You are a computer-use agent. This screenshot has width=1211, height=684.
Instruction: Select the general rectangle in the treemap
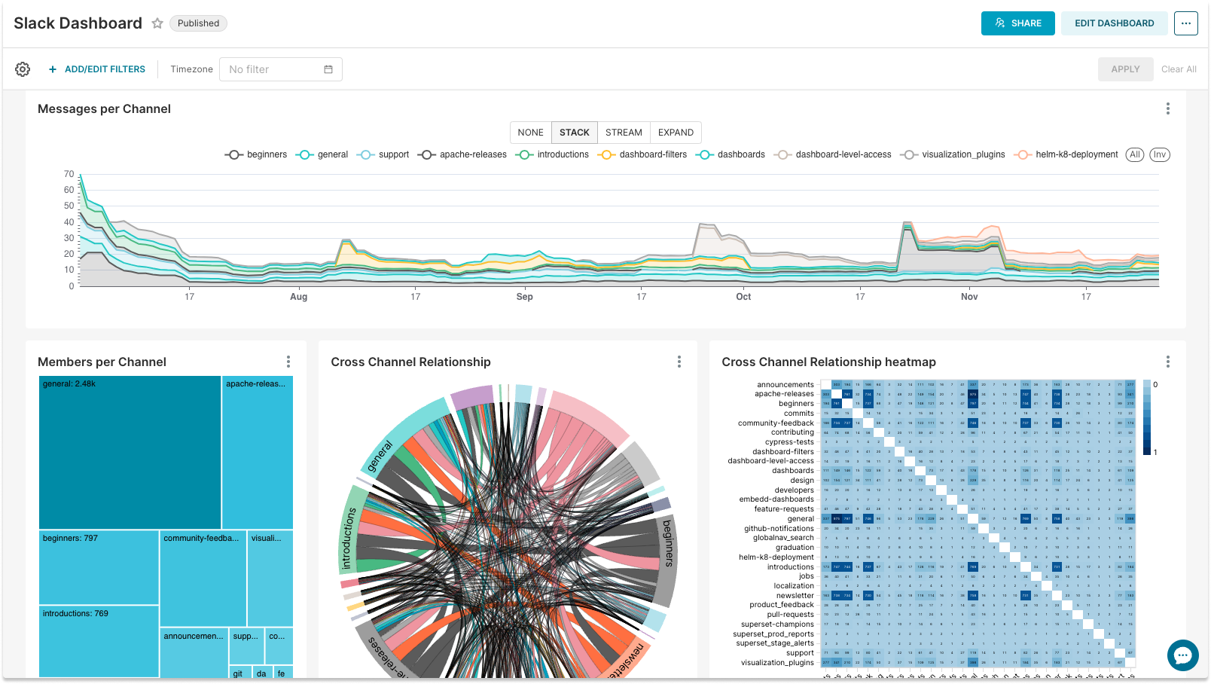point(130,452)
